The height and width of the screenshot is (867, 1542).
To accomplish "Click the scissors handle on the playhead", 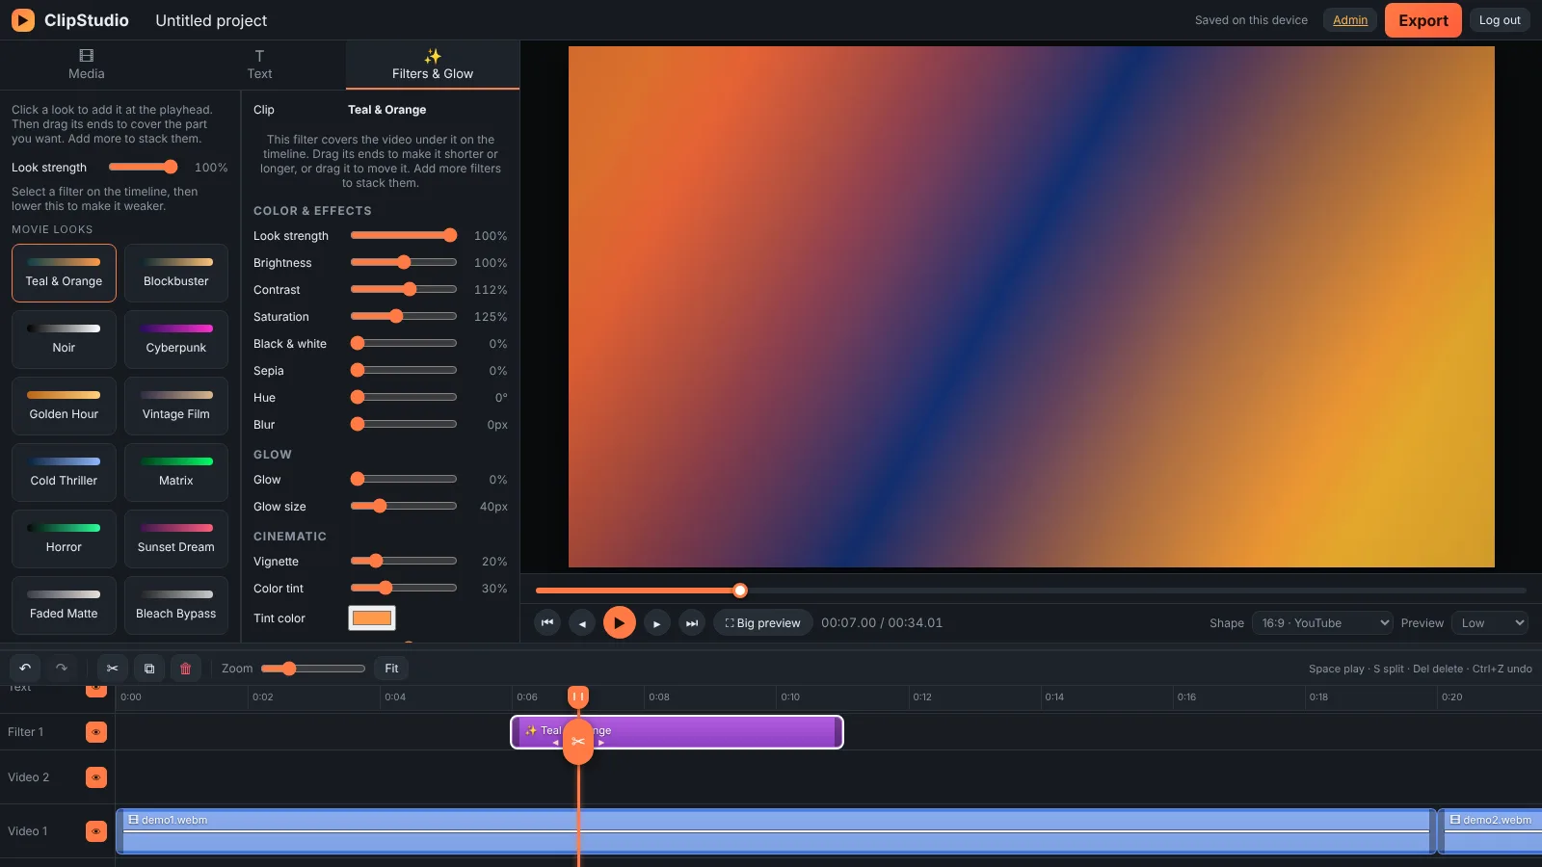I will click(x=578, y=741).
